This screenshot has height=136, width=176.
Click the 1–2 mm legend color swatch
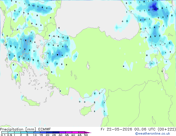click(x=17, y=132)
